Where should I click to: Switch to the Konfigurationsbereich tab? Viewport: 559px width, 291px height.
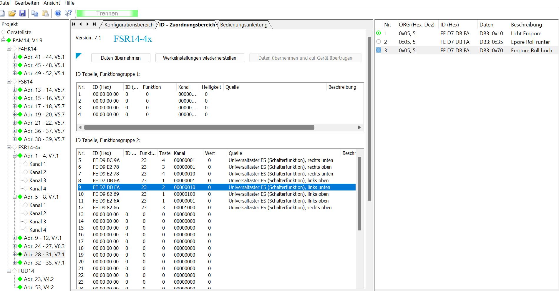(129, 25)
